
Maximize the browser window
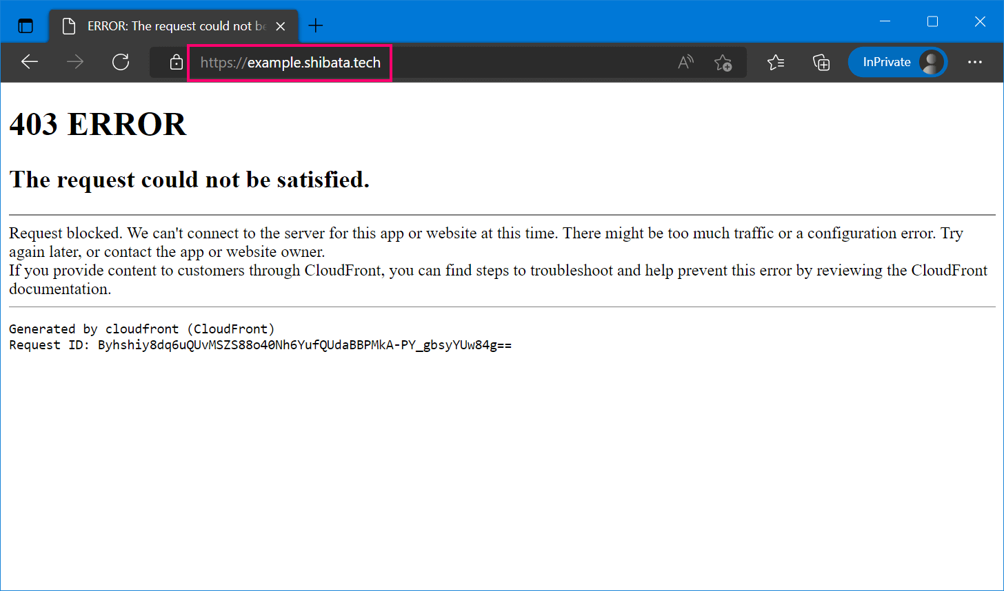coord(932,22)
